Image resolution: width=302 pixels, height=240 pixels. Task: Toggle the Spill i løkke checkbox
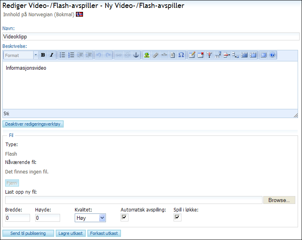177,217
